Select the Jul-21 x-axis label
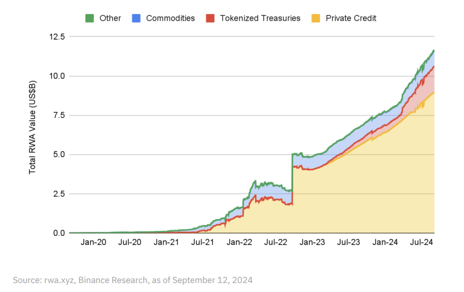The width and height of the screenshot is (464, 292). pyautogui.click(x=203, y=243)
